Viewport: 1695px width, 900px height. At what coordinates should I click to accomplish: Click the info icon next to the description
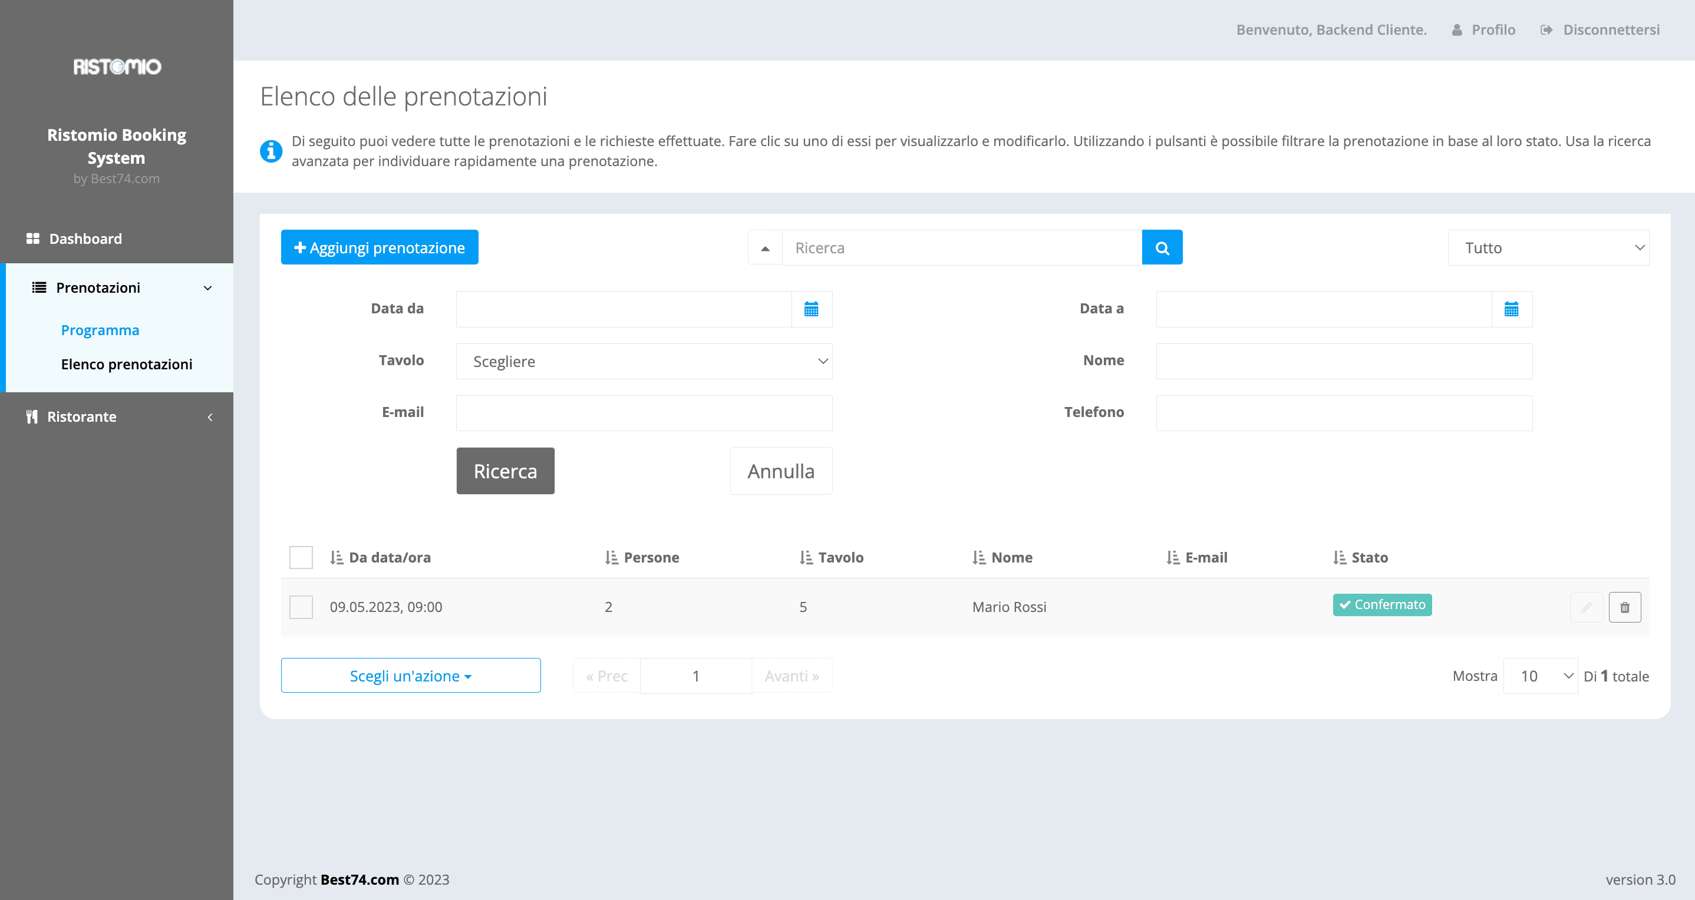point(271,151)
